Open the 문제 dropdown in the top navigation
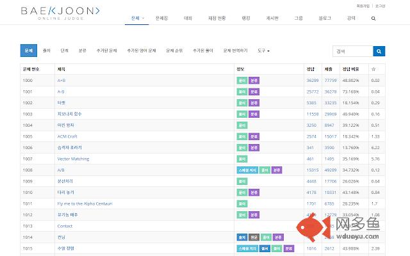 tap(136, 18)
